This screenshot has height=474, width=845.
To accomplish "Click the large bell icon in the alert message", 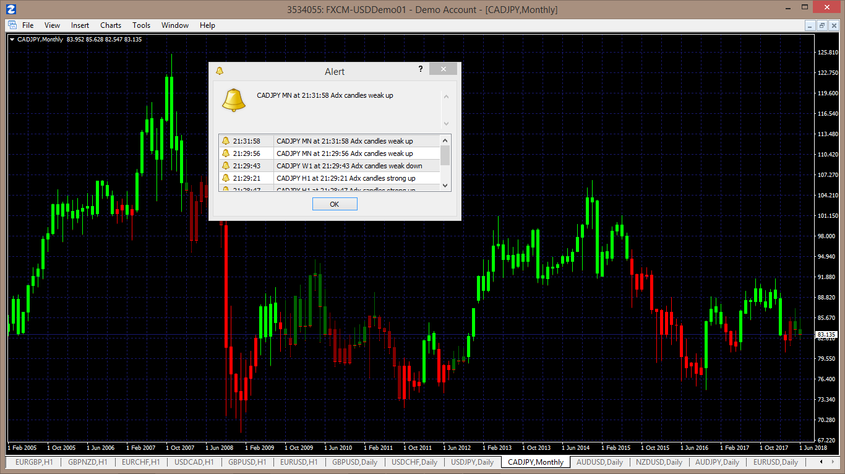I will pos(234,100).
